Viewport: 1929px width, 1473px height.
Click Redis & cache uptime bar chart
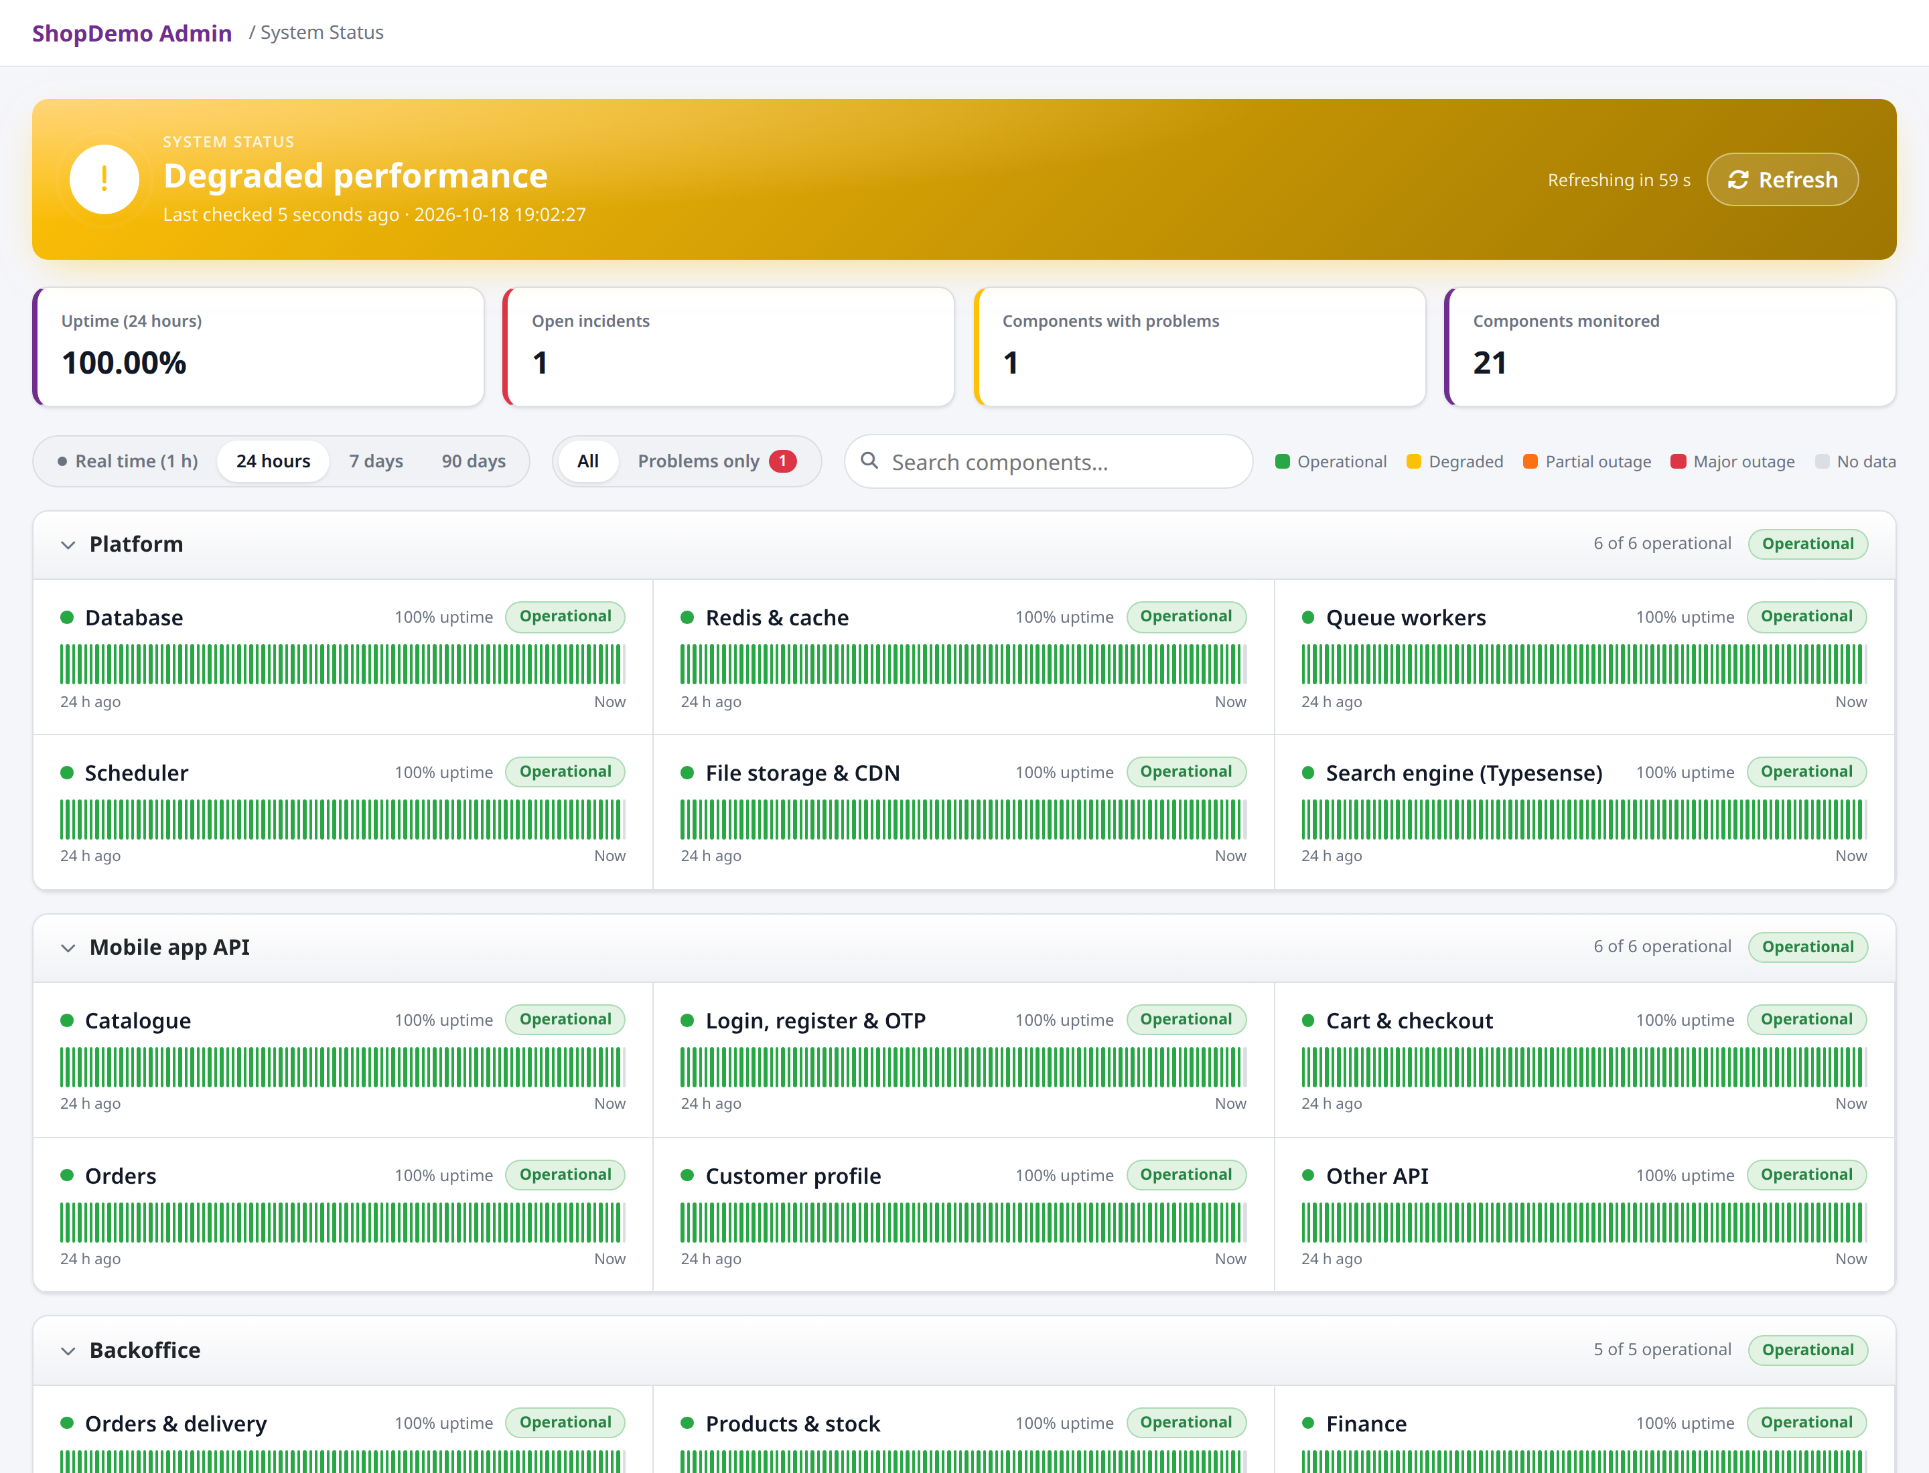[963, 664]
